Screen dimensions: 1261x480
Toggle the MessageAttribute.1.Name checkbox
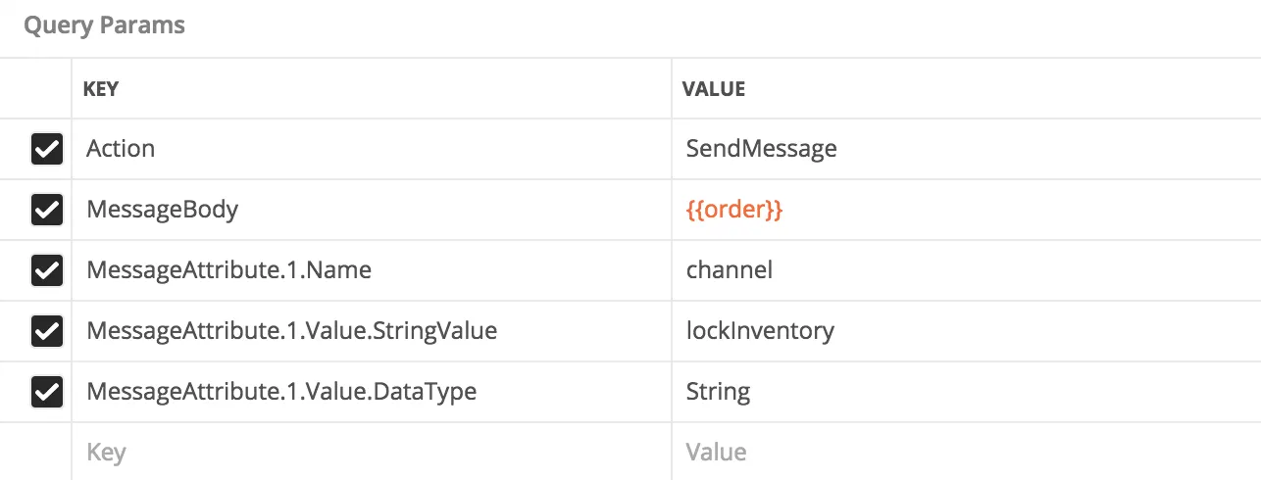tap(47, 270)
